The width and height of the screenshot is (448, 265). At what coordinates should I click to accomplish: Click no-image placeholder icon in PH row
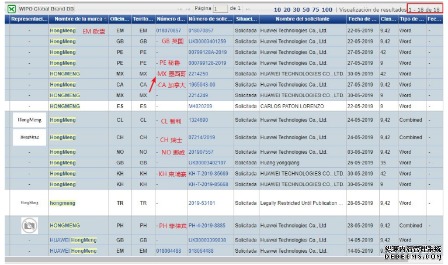pyautogui.click(x=29, y=225)
